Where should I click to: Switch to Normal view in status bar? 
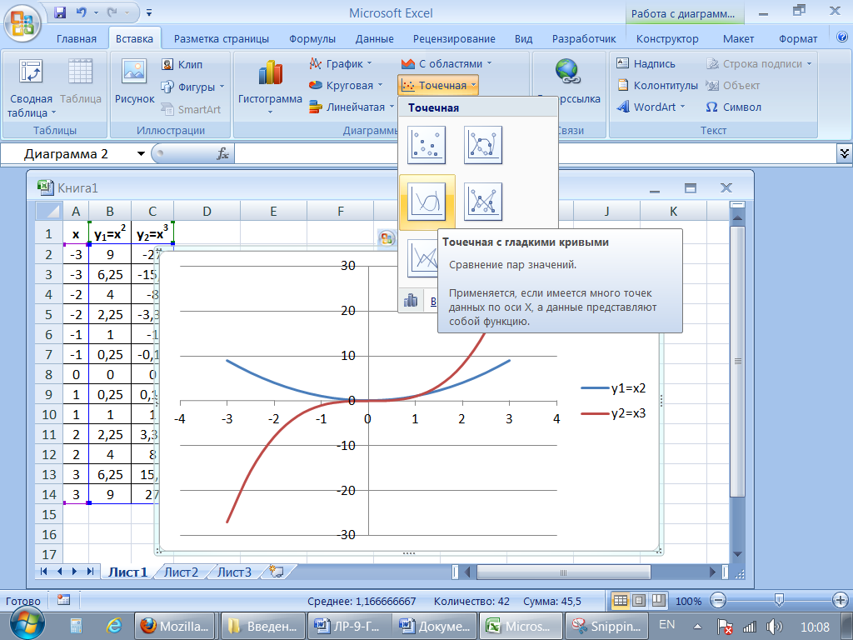click(x=620, y=601)
